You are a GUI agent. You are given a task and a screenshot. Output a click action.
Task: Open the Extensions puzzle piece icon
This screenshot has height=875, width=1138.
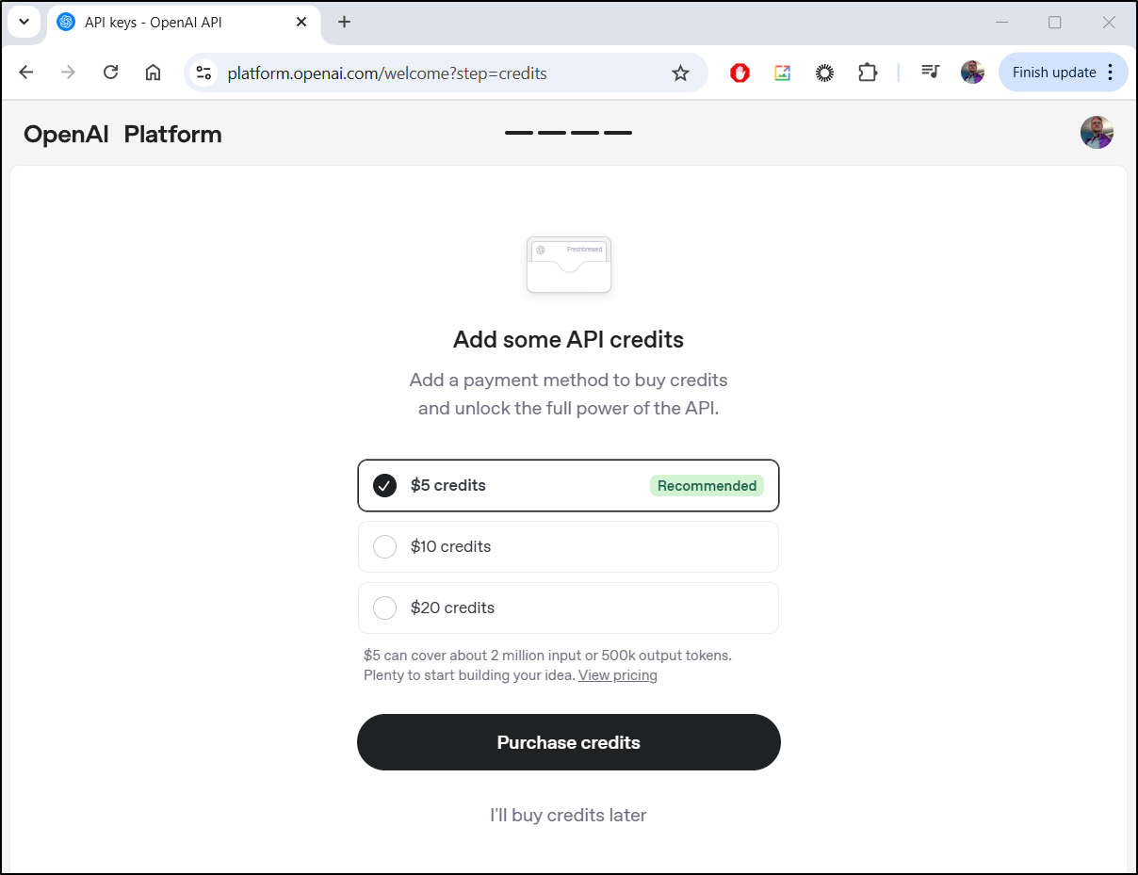(868, 73)
